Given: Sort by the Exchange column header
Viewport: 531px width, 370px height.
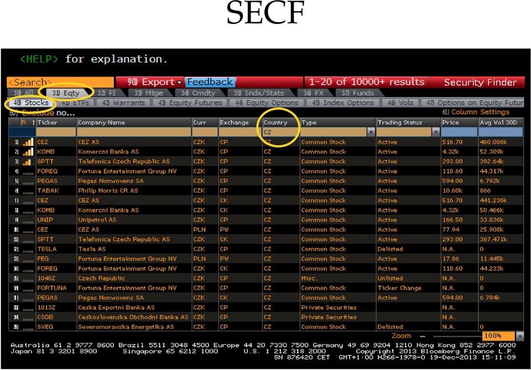Looking at the screenshot, I should click(240, 123).
